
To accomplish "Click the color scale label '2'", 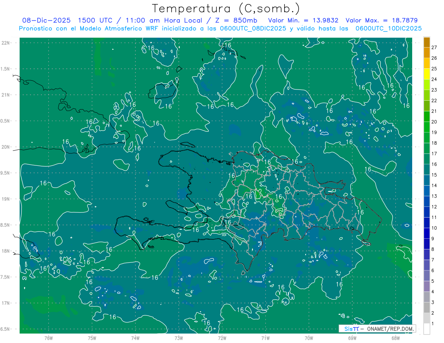I will 433,313.
